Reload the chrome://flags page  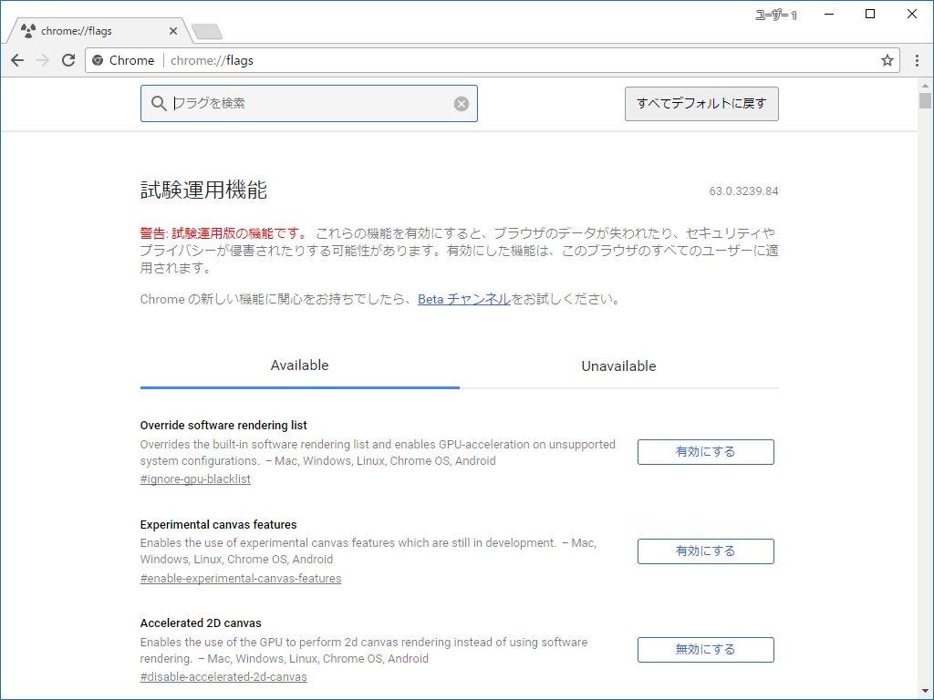pyautogui.click(x=68, y=60)
